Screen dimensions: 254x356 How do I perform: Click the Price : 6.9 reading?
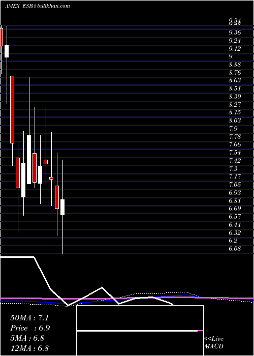[x=30, y=328]
